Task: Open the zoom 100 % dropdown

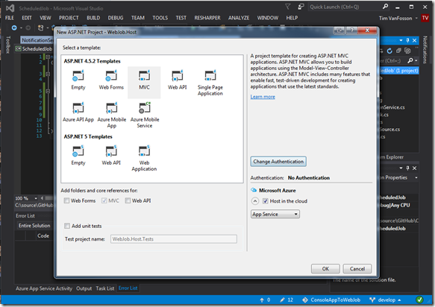Action: pyautogui.click(x=36, y=198)
